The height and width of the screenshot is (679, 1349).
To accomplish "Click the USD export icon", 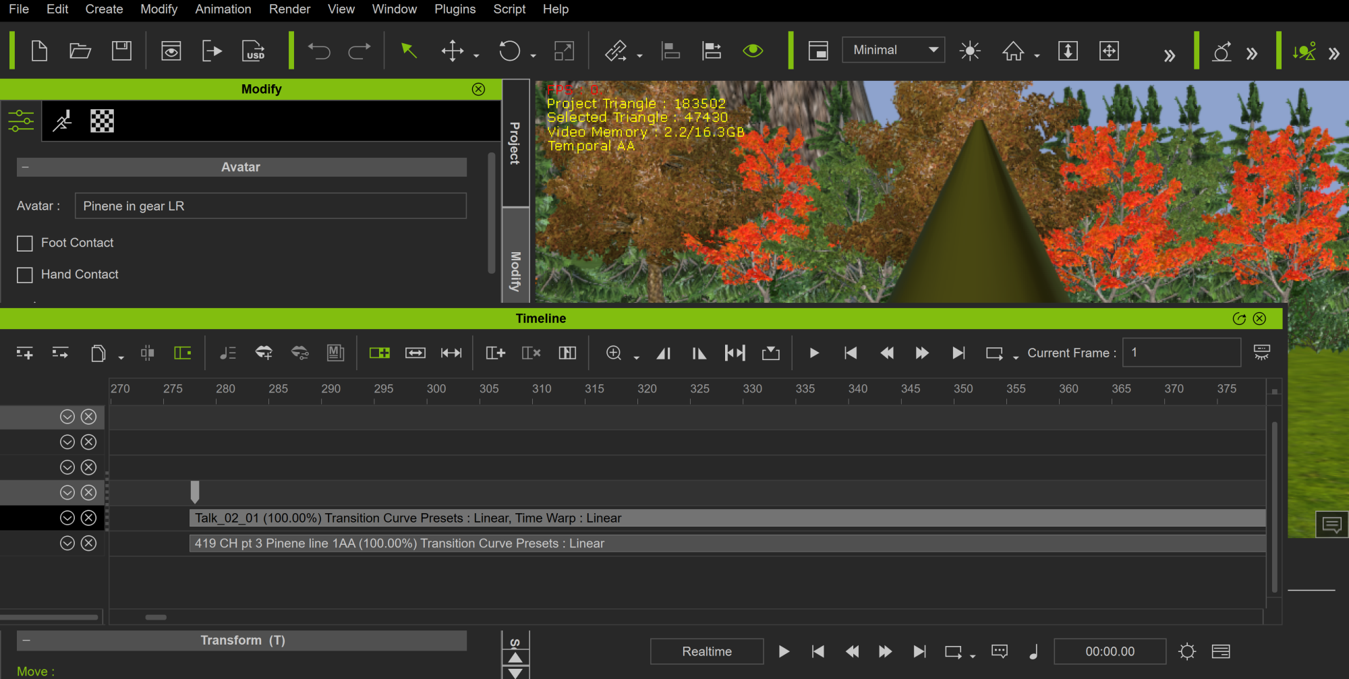I will point(254,51).
